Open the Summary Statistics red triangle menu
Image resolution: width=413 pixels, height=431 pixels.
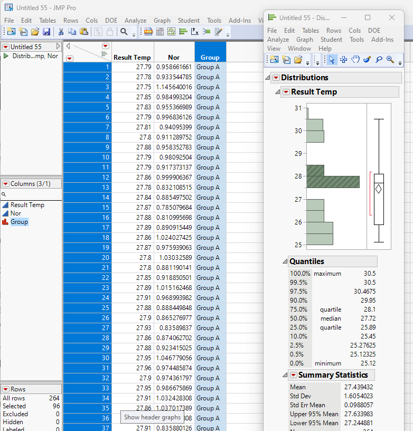click(294, 375)
